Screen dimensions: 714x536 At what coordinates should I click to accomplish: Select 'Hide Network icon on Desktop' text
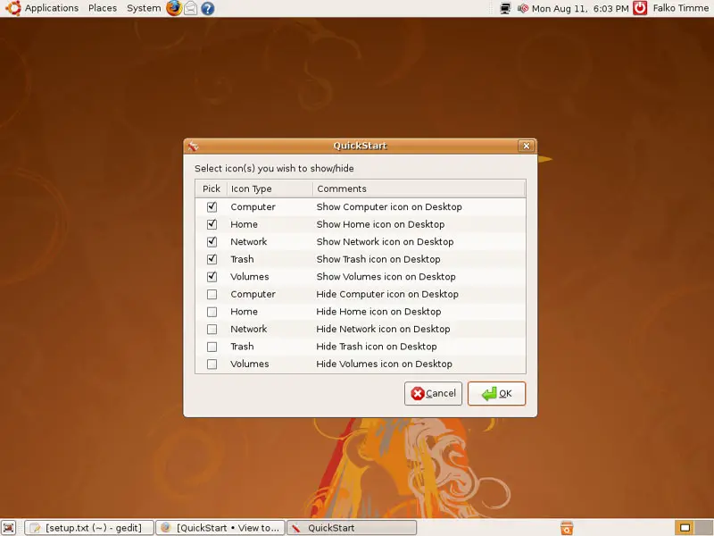(383, 329)
